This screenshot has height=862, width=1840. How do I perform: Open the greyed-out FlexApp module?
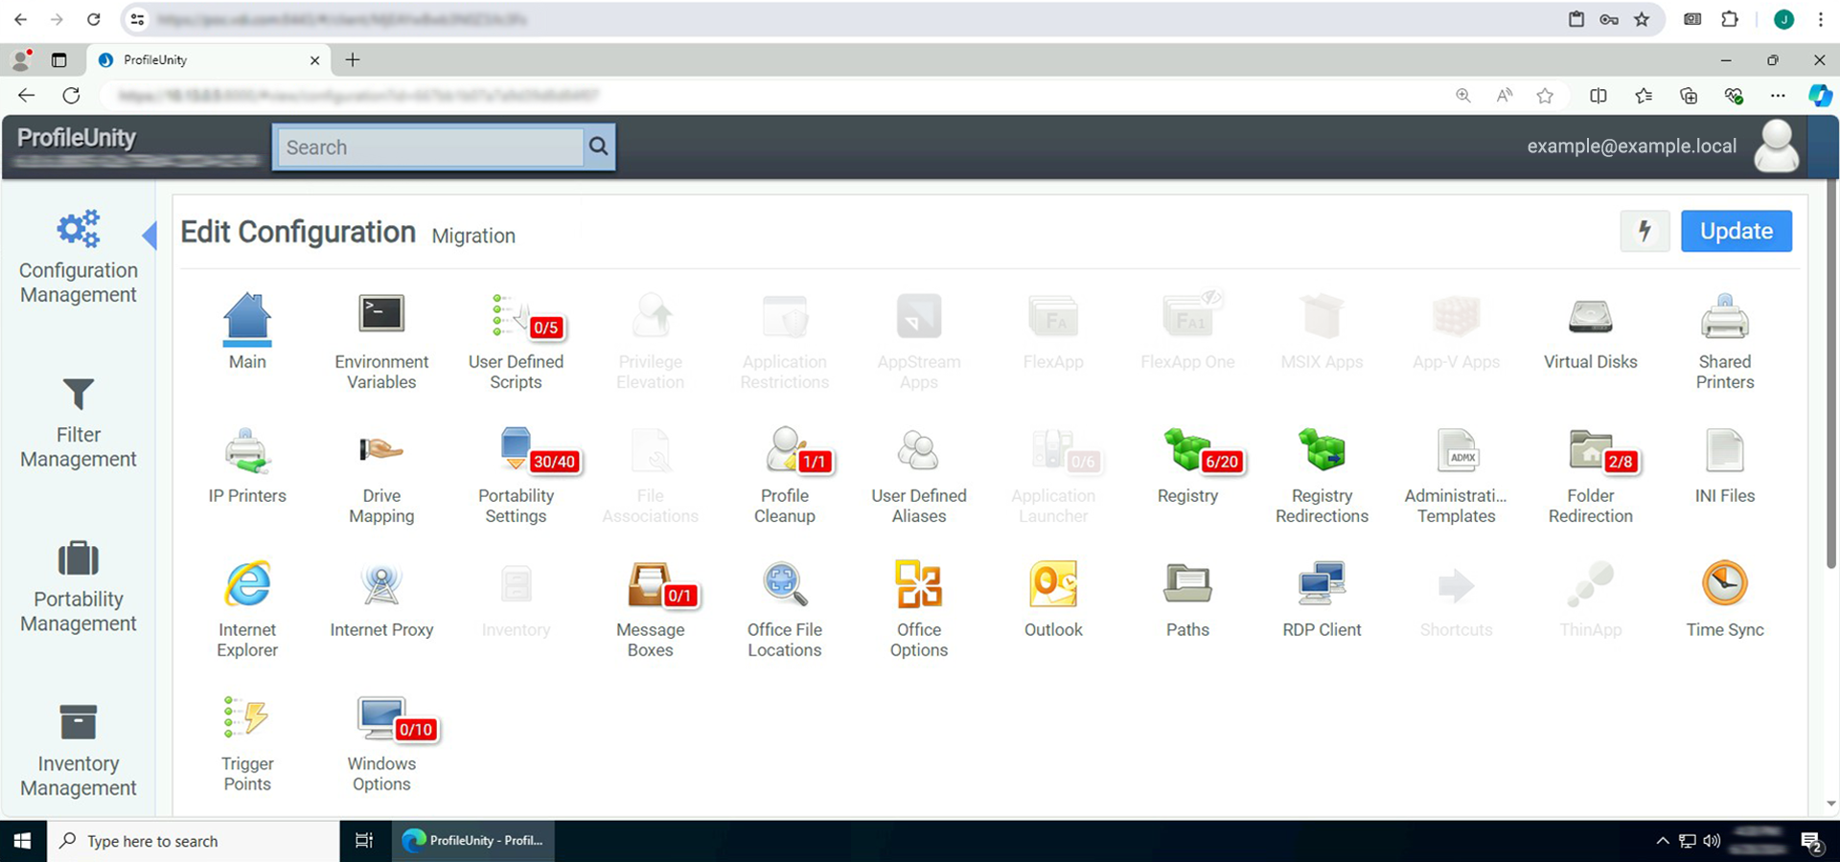[1053, 331]
